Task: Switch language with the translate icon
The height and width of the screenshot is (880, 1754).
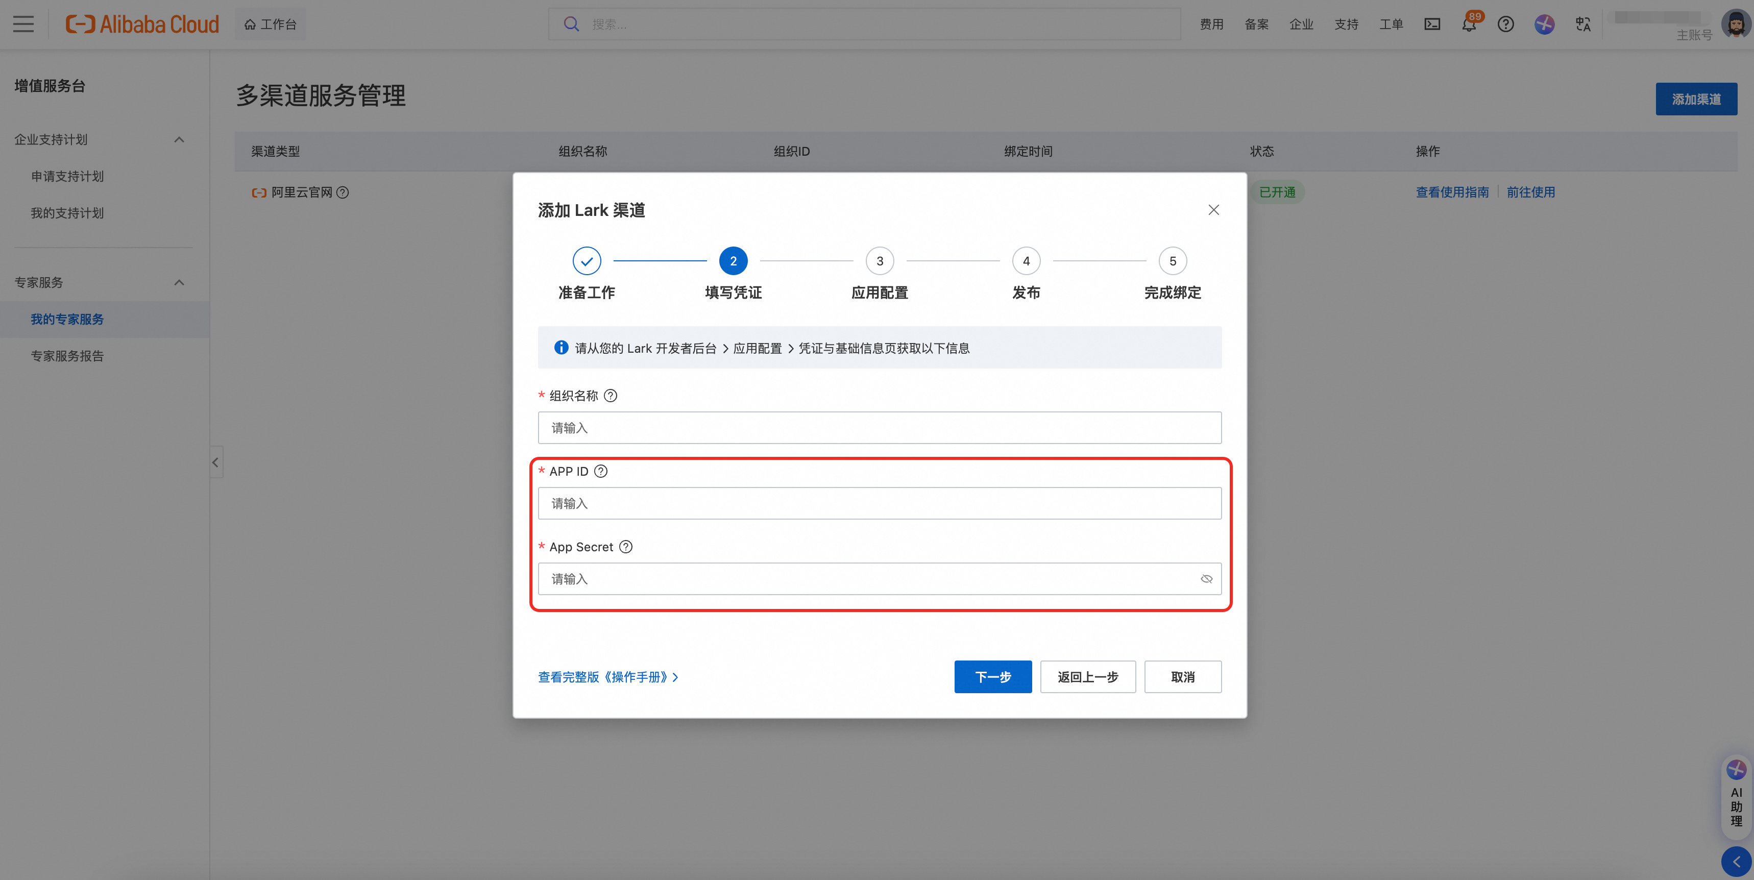Action: click(1582, 25)
